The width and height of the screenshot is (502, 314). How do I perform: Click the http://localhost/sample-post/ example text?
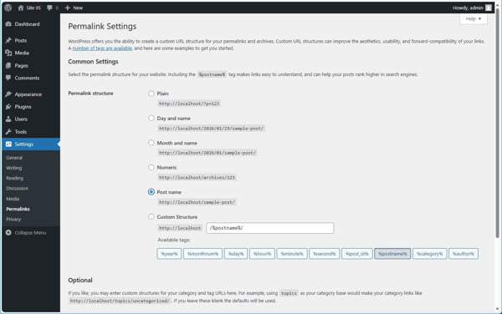pyautogui.click(x=197, y=202)
